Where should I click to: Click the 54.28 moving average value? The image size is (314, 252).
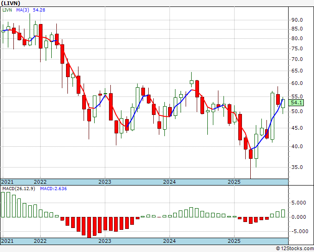pos(39,10)
